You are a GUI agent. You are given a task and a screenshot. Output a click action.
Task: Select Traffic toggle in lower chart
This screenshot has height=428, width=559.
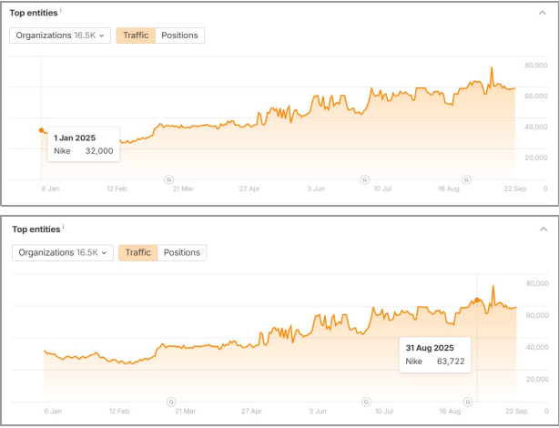(x=137, y=252)
